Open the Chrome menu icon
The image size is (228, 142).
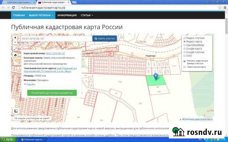[226, 7]
